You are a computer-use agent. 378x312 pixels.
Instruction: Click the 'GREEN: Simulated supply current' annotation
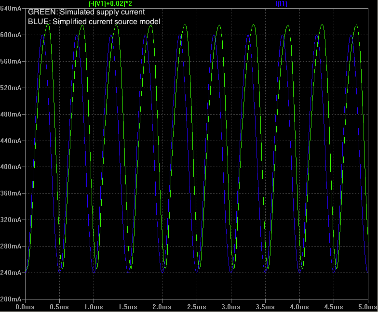pyautogui.click(x=86, y=12)
